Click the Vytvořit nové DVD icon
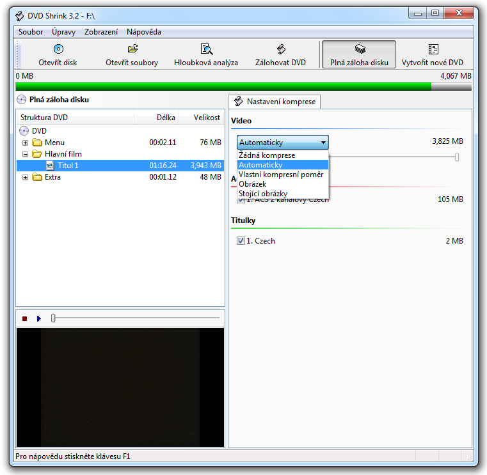487x475 pixels. [x=433, y=49]
